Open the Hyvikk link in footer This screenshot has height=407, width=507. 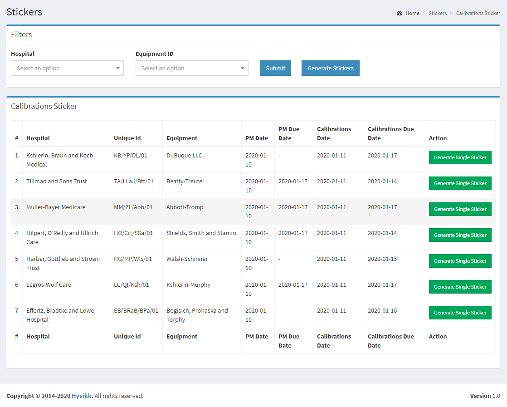point(82,396)
